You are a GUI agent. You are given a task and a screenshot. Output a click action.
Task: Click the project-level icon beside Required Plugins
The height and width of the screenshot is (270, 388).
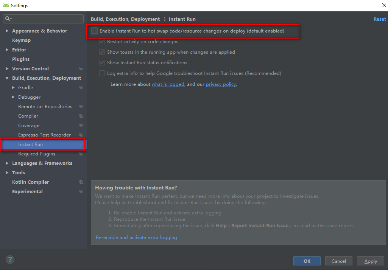[81, 154]
